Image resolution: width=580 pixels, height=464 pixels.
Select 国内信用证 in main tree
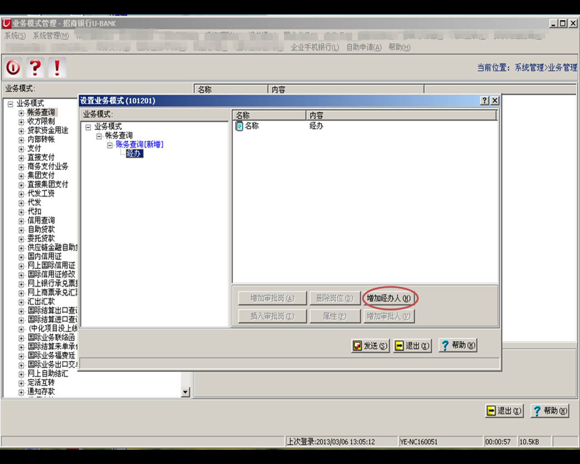(x=45, y=256)
